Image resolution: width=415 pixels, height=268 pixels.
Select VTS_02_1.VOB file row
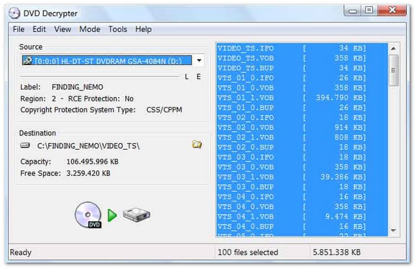point(302,137)
